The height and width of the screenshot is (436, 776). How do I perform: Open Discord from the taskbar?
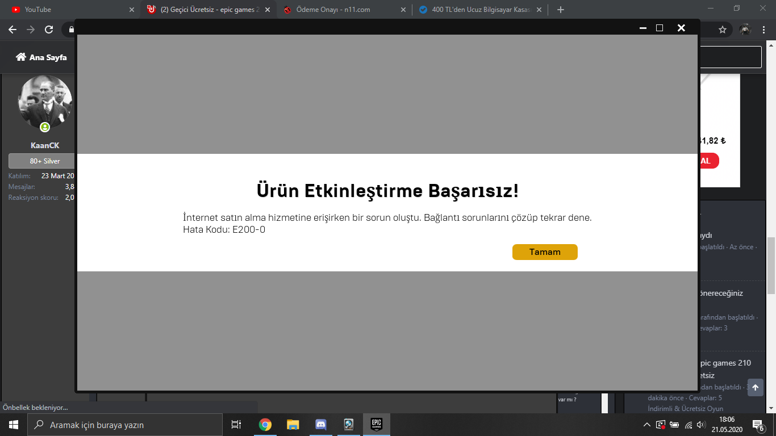320,425
